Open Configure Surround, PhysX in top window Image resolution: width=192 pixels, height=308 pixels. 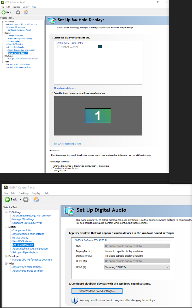tap(19, 30)
